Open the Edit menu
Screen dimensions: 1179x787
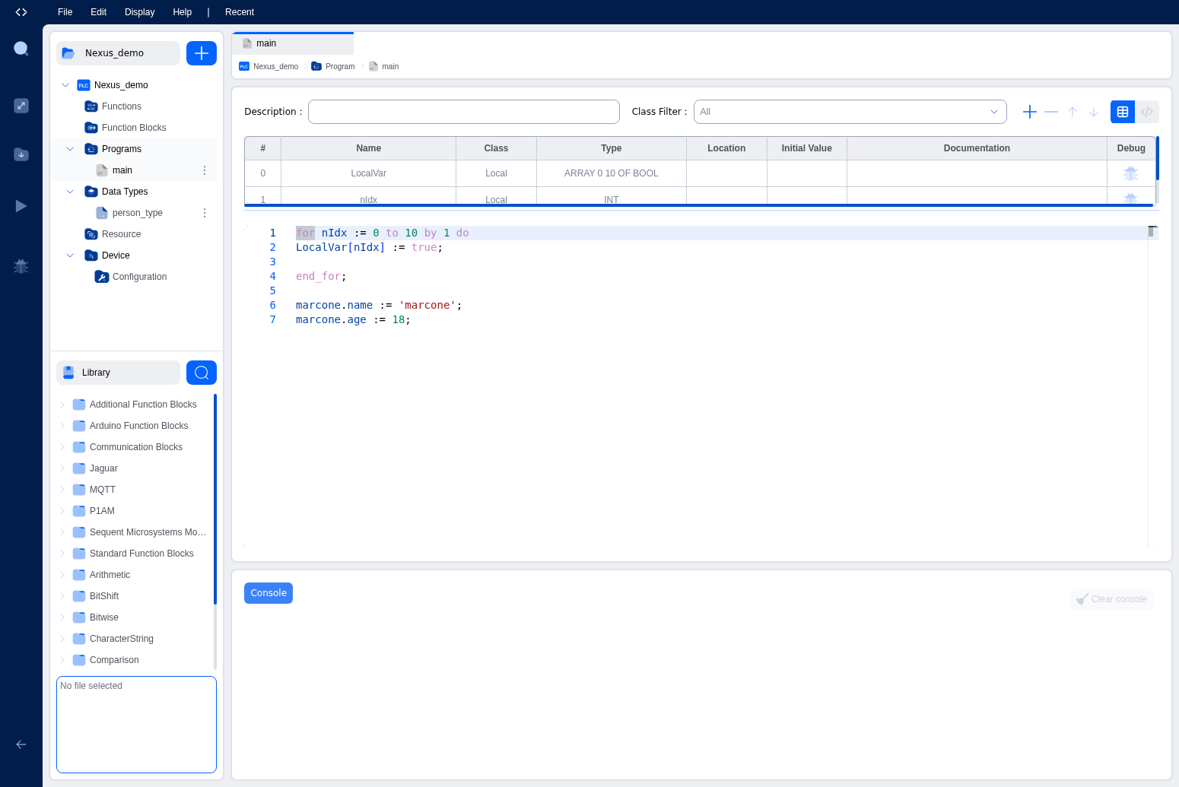[98, 12]
